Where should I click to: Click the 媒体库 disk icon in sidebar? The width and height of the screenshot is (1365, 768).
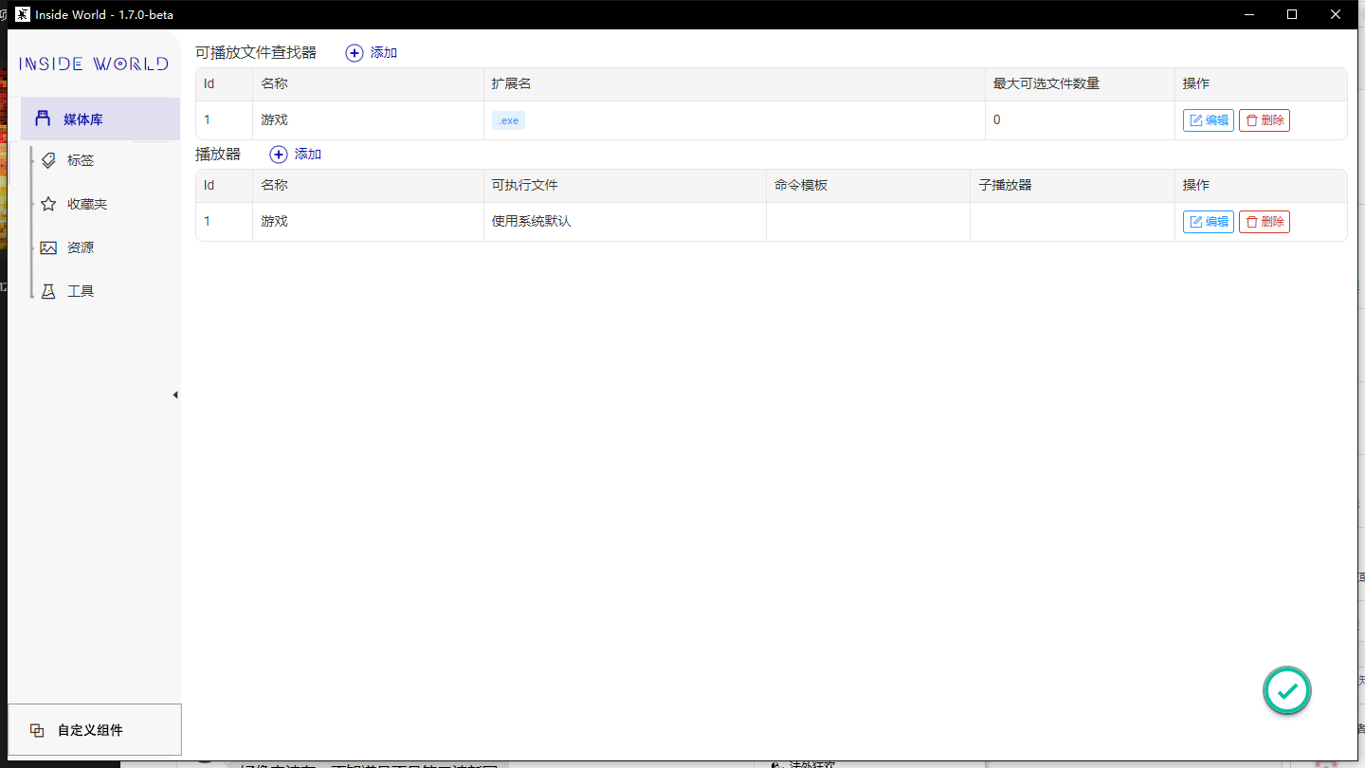[43, 118]
